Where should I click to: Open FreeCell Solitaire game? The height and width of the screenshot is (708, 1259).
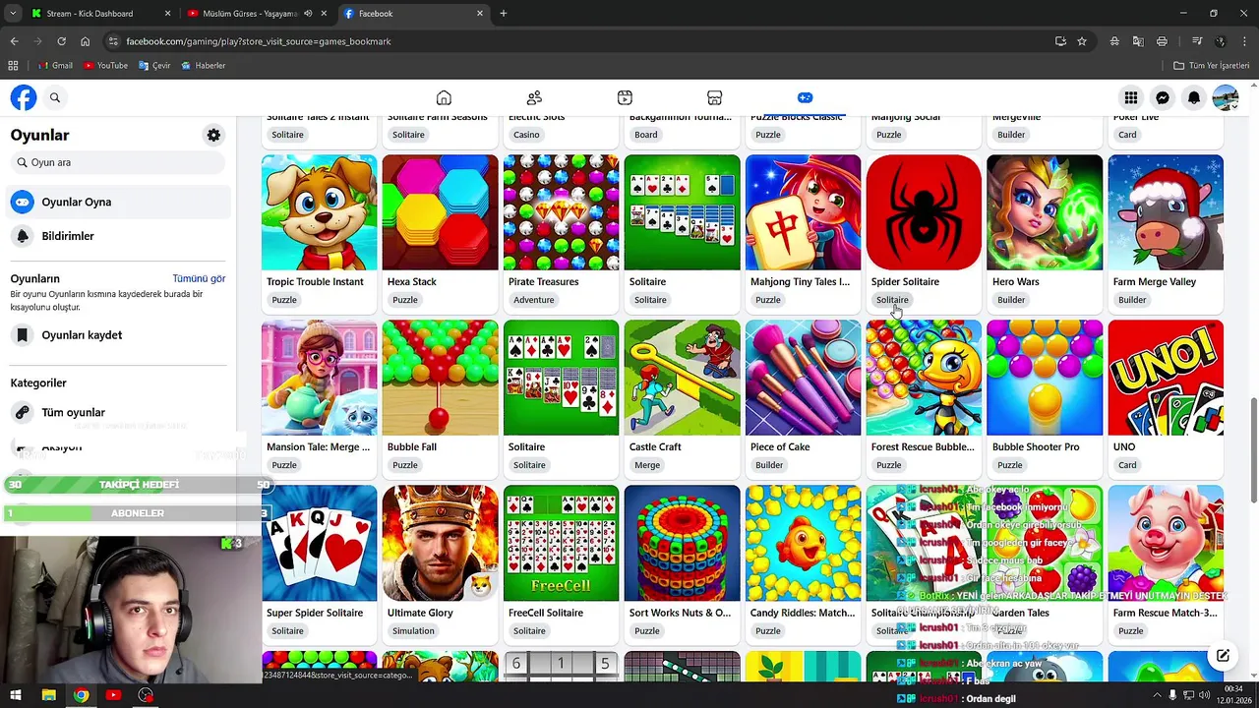(x=561, y=543)
